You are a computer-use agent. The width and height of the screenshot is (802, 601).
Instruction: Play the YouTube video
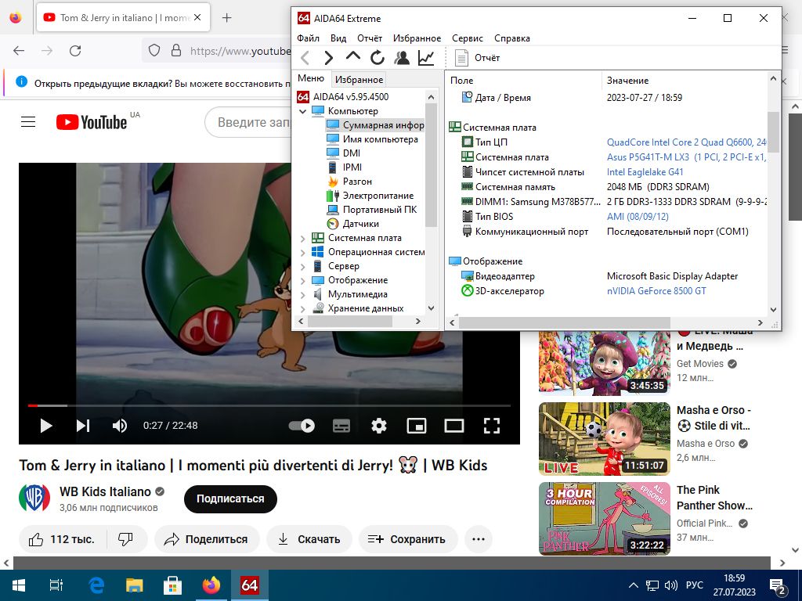(x=46, y=425)
